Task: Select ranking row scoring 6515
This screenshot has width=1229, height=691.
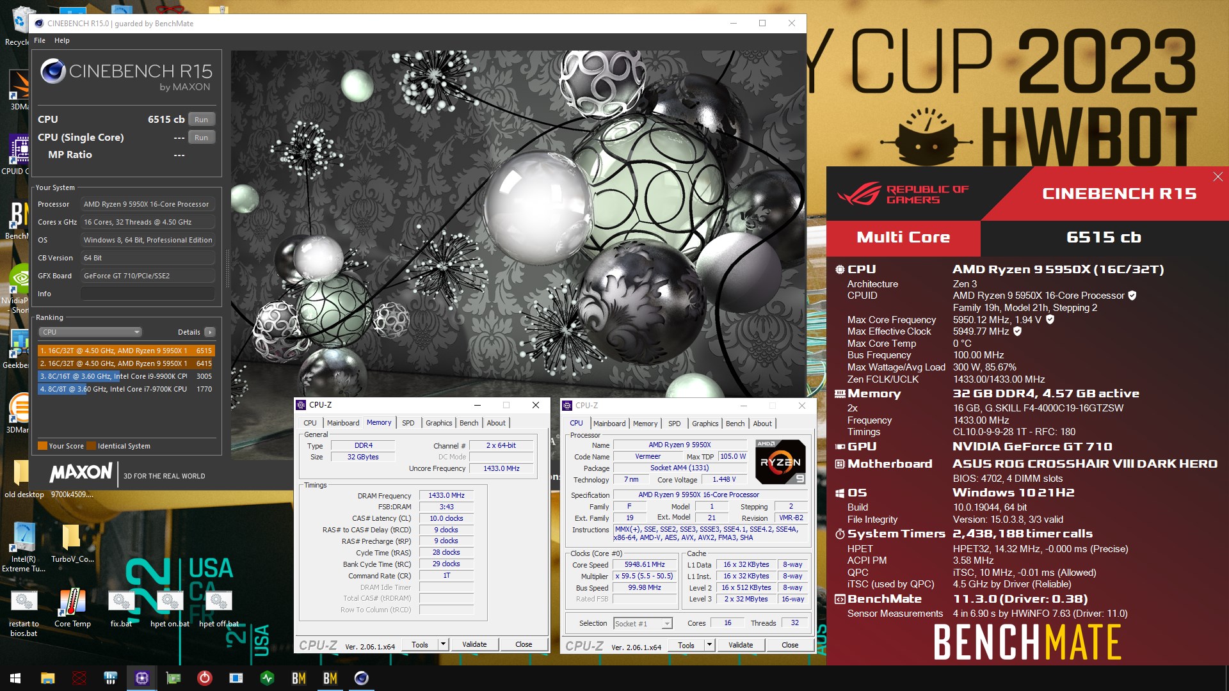Action: pos(126,351)
